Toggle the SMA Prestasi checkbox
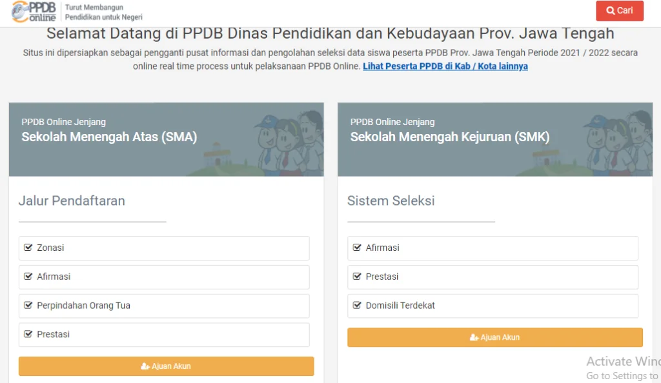661x383 pixels. coord(28,335)
